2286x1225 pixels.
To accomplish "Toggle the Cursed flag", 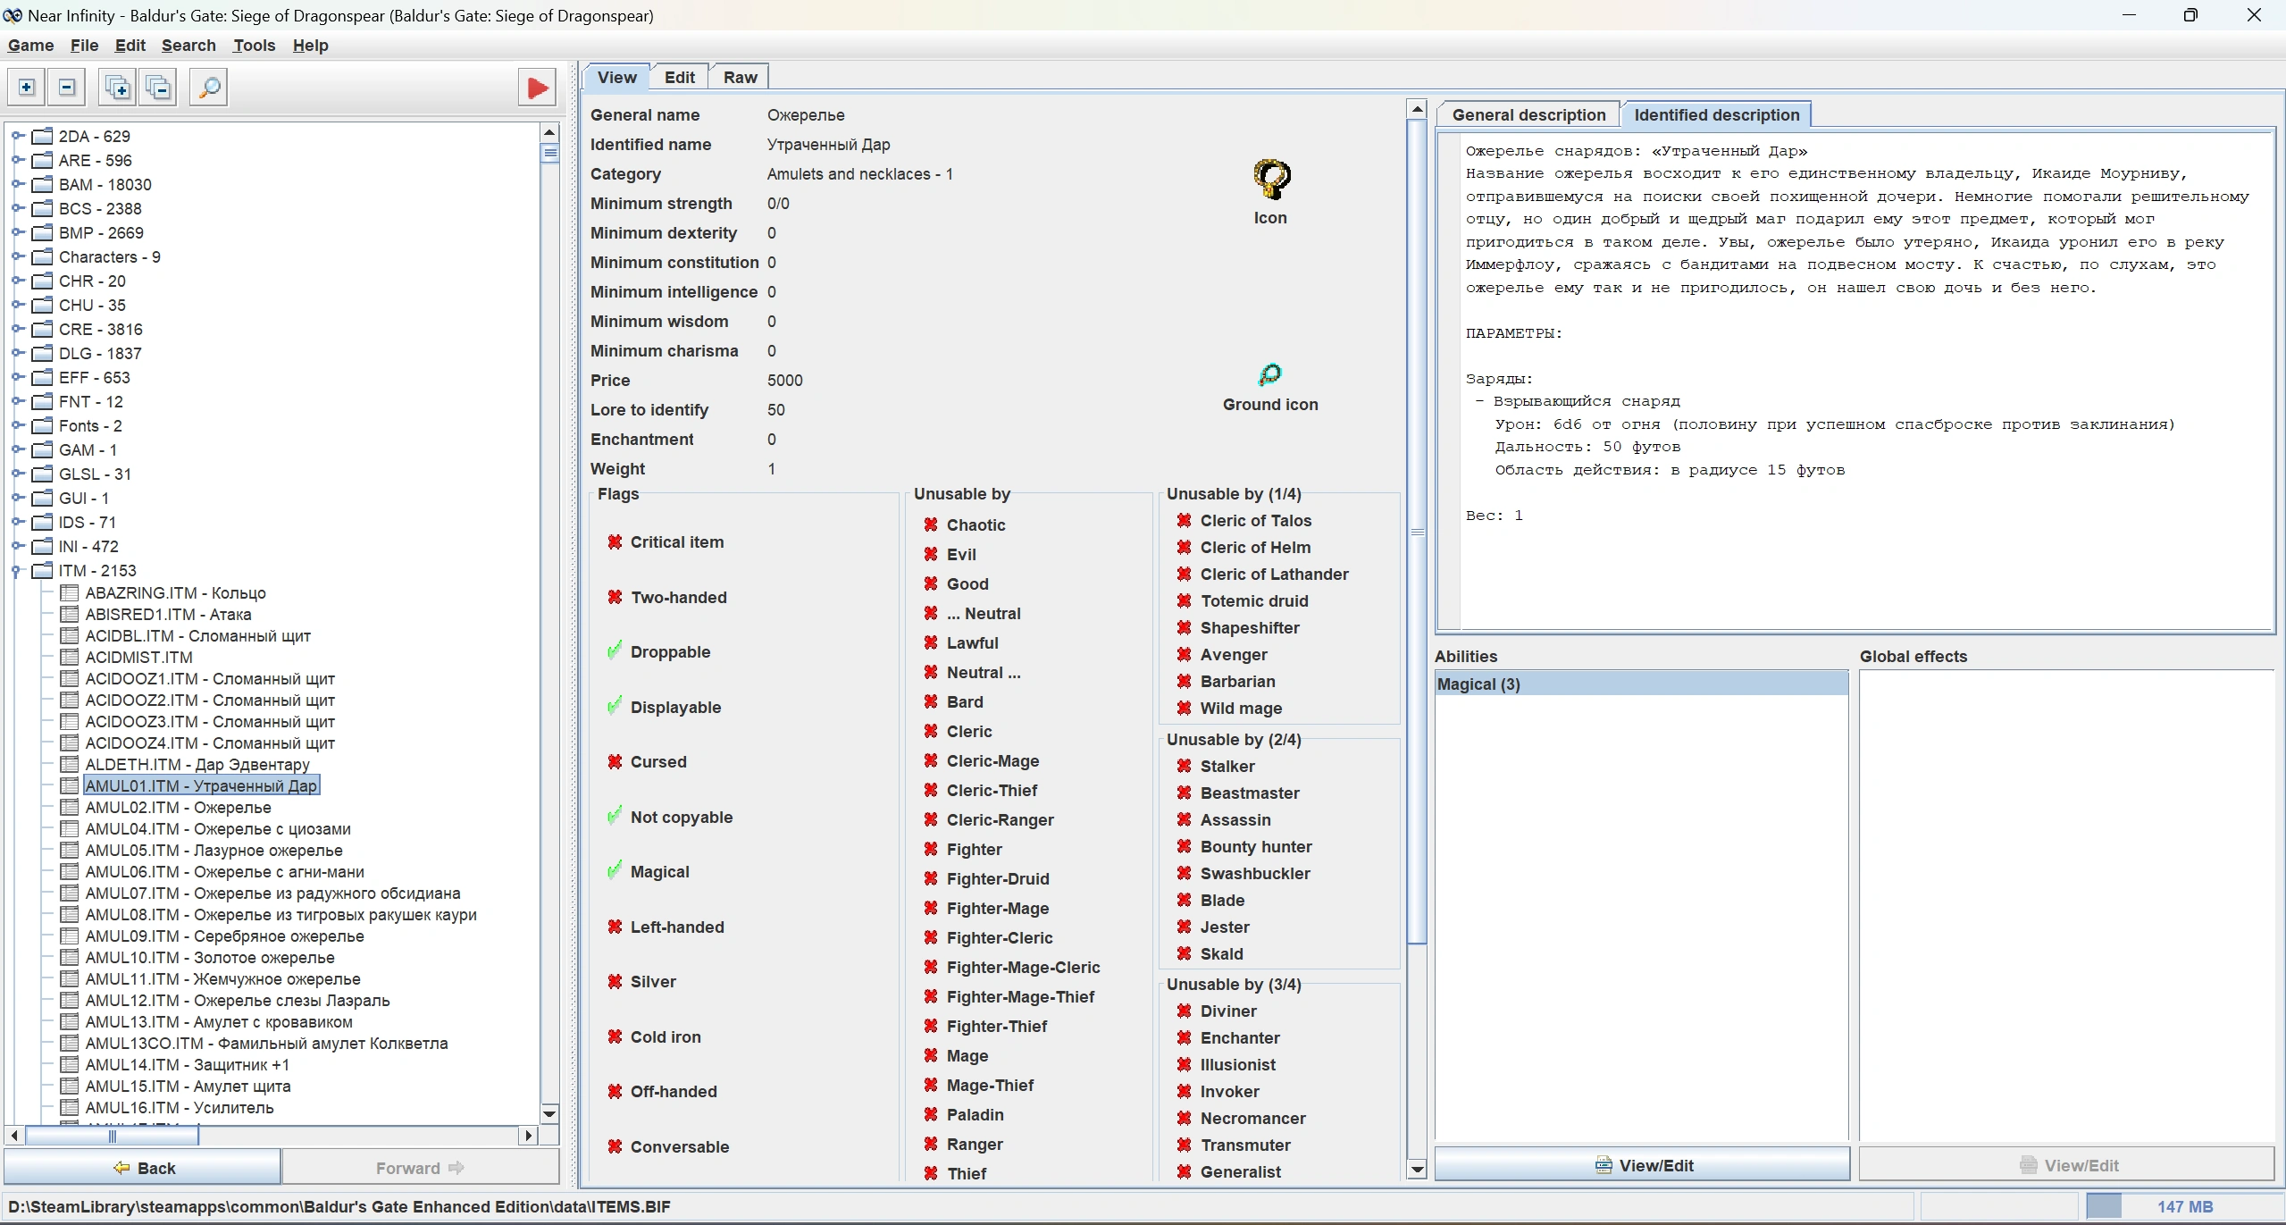I will tap(615, 762).
